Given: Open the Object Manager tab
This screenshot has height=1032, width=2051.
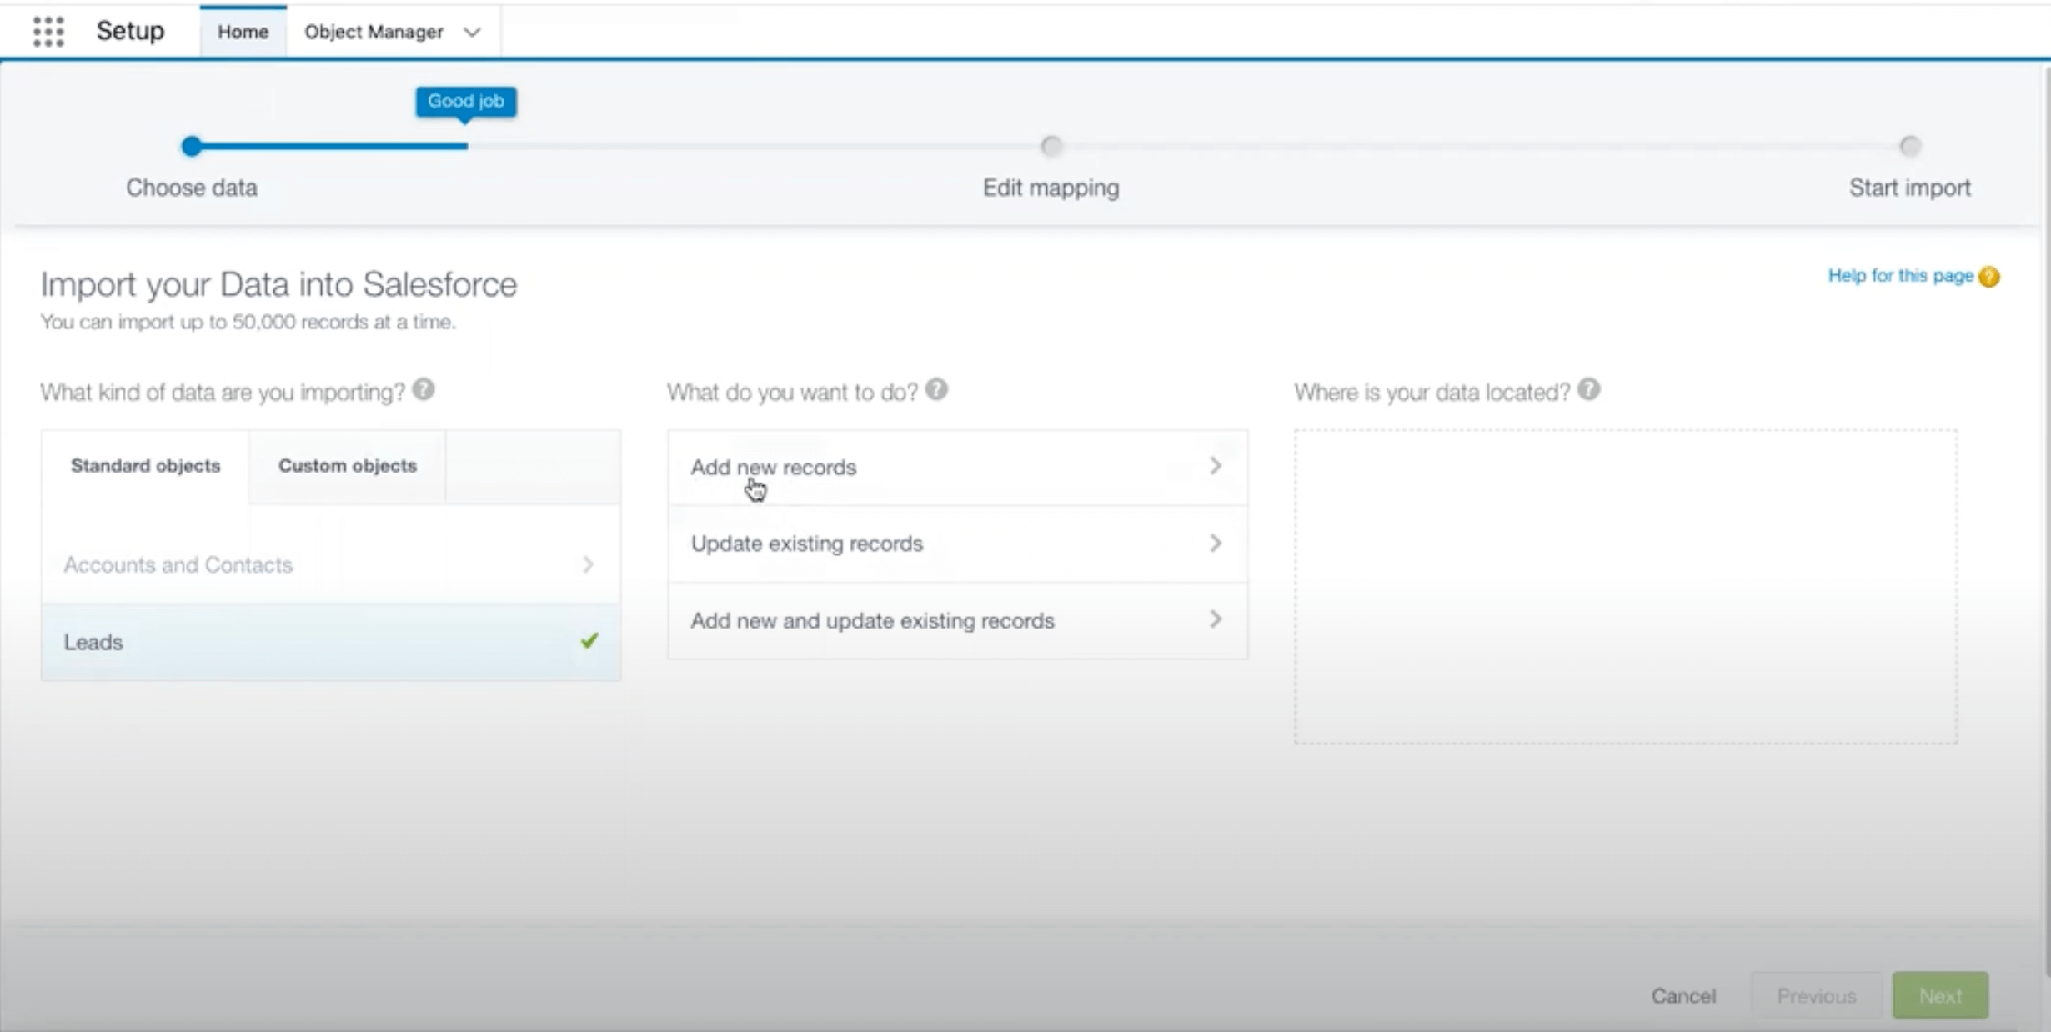Looking at the screenshot, I should [374, 32].
